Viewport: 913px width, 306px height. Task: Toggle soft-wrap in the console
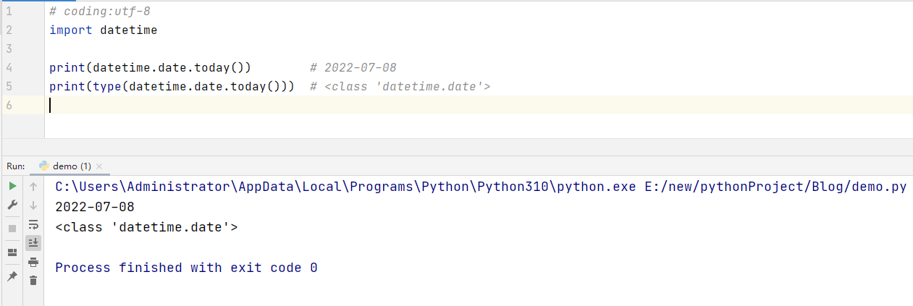pos(33,224)
